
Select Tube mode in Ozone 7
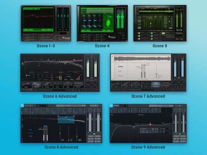coord(120,71)
